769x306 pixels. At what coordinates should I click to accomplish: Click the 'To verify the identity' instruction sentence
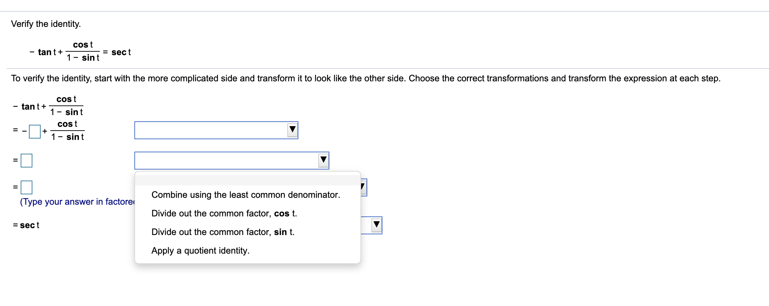365,78
